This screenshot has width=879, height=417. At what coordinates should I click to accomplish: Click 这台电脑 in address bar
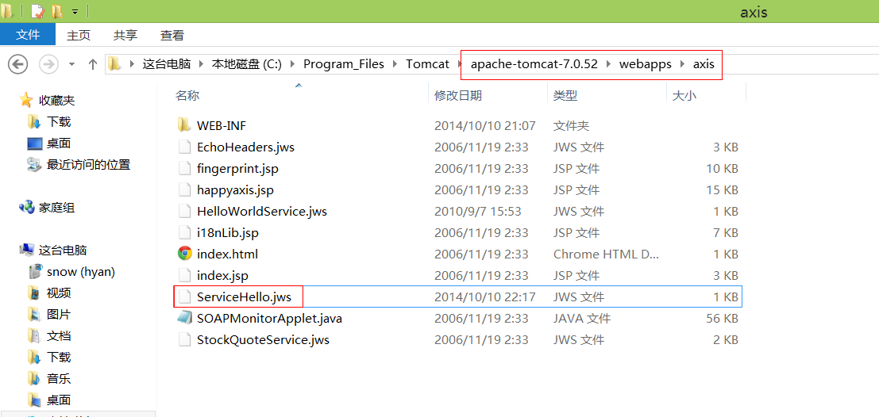click(167, 63)
